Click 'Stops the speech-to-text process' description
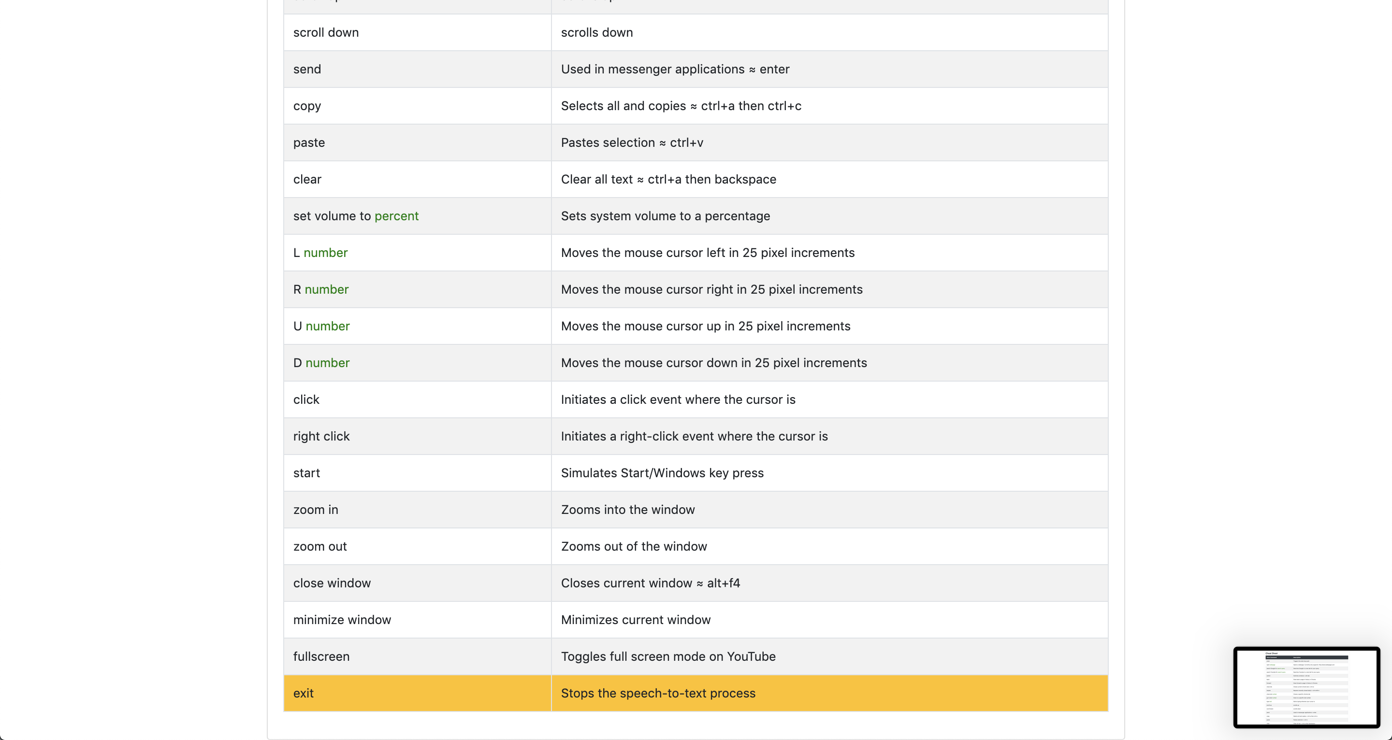The width and height of the screenshot is (1392, 740). tap(658, 694)
